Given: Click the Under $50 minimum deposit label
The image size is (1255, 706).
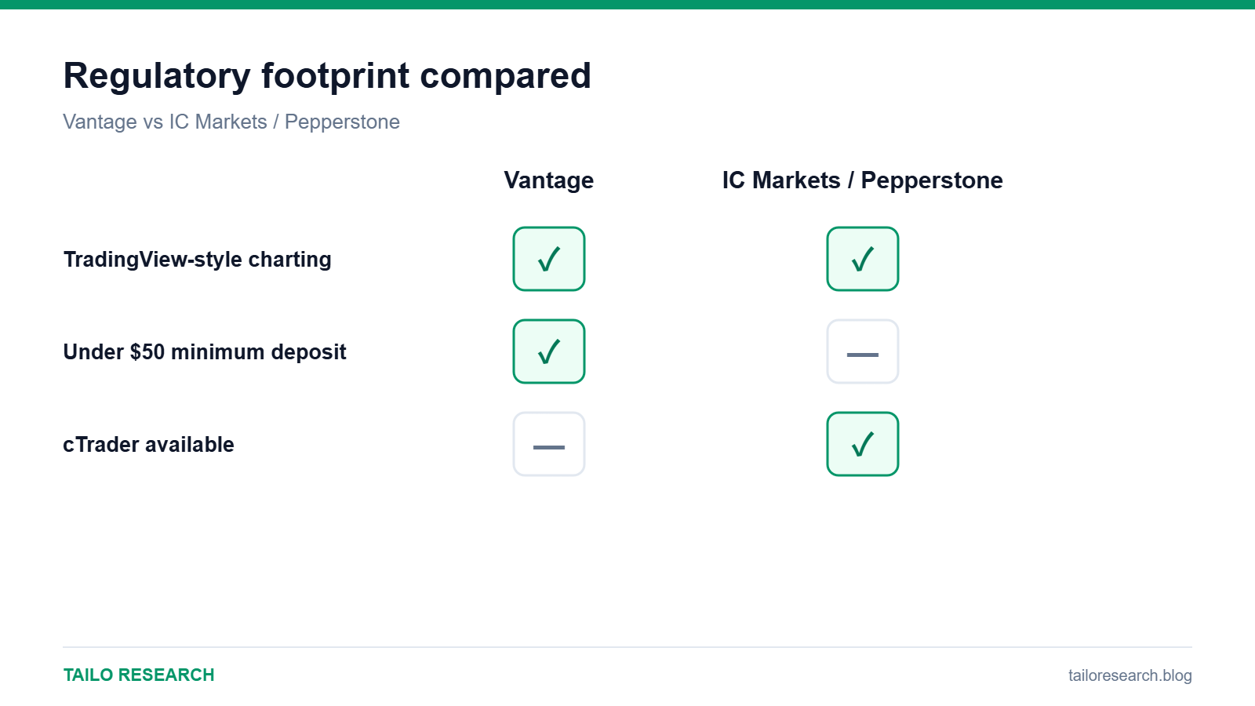Looking at the screenshot, I should [x=205, y=352].
